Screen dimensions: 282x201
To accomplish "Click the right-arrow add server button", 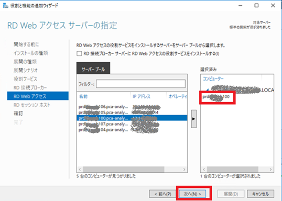I will pyautogui.click(x=194, y=119).
